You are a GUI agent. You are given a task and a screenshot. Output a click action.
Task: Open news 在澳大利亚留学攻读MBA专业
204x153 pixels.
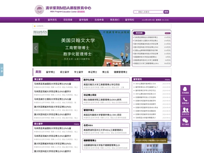(147, 108)
